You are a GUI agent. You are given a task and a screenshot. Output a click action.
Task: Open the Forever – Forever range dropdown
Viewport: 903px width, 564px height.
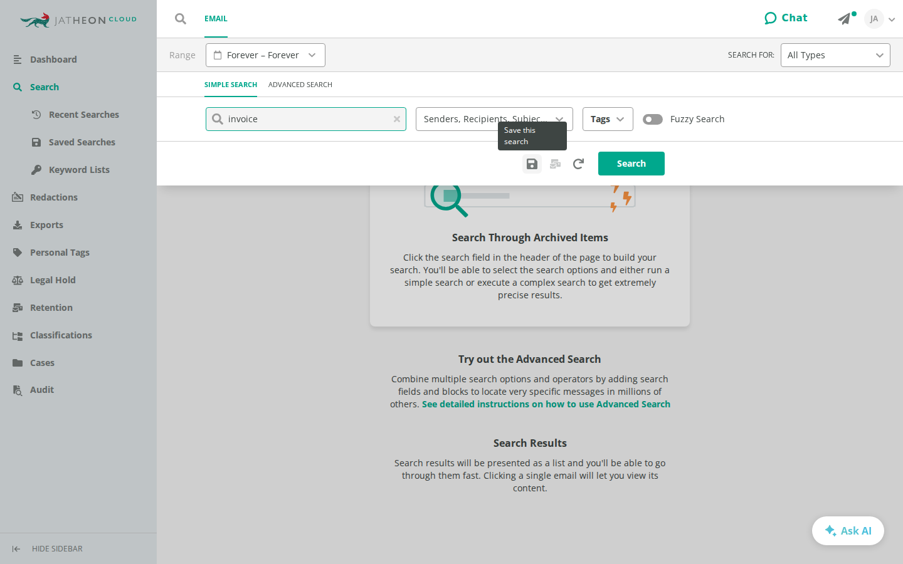click(x=265, y=55)
